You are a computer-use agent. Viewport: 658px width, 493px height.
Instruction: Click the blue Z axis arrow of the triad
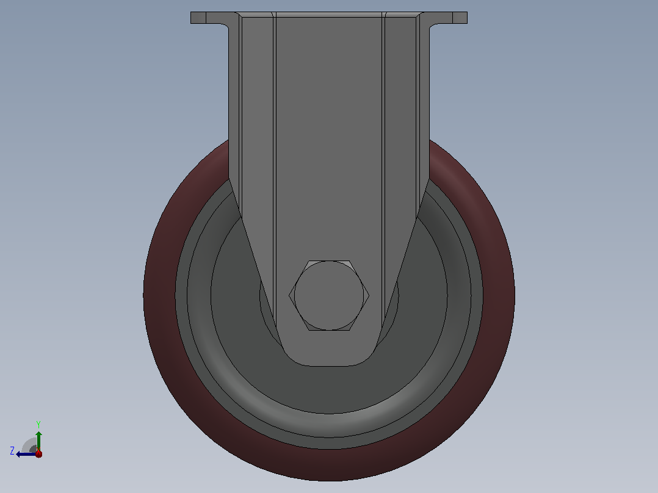click(26, 454)
